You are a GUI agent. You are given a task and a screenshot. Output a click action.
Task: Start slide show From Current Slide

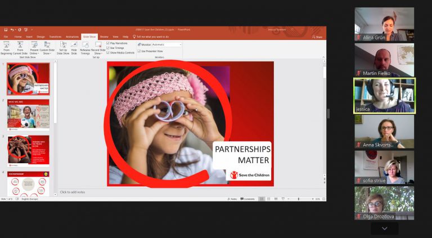pyautogui.click(x=20, y=48)
